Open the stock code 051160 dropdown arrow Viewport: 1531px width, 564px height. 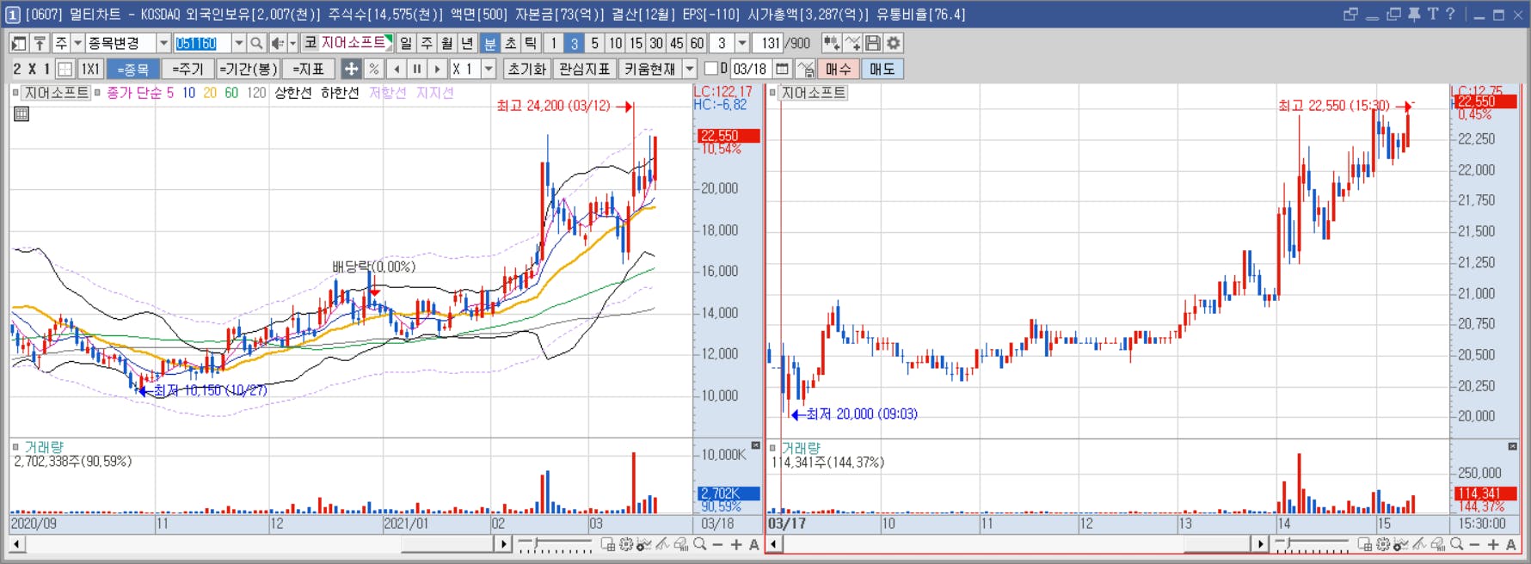[x=239, y=43]
